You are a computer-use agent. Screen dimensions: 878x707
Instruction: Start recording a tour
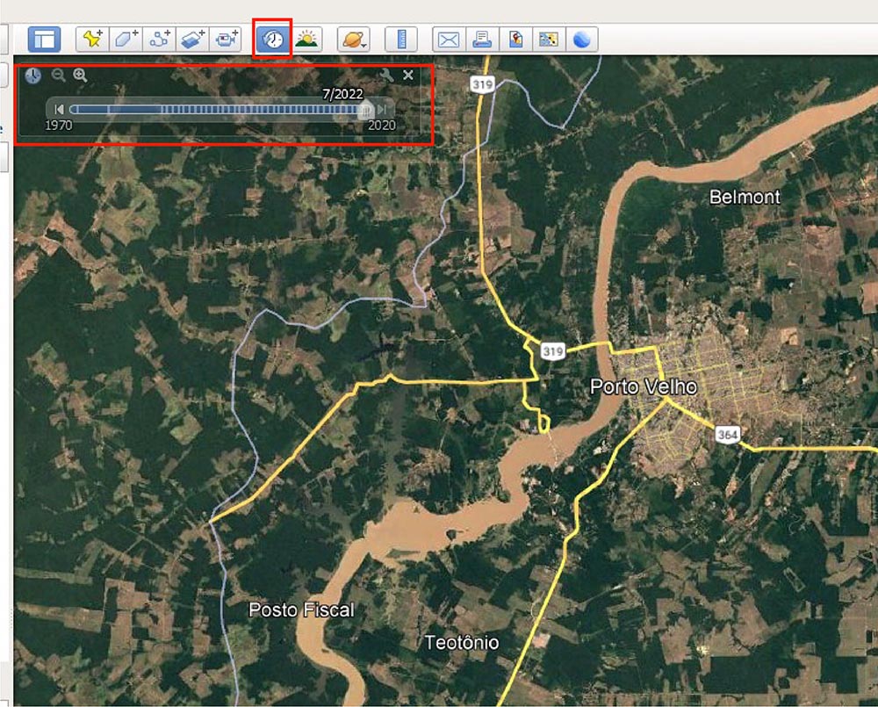225,37
